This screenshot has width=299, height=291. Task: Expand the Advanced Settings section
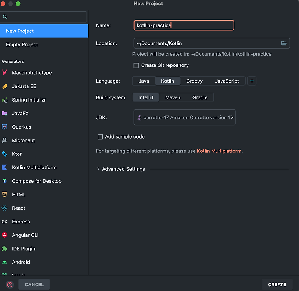point(121,169)
